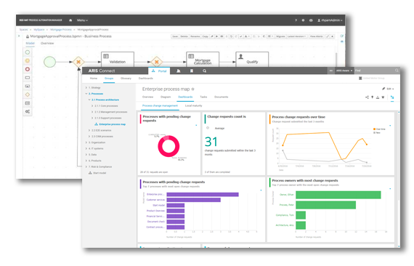The image size is (414, 266).
Task: Open the Menu dropdown in Process Automation Manager
Action: [x=82, y=20]
